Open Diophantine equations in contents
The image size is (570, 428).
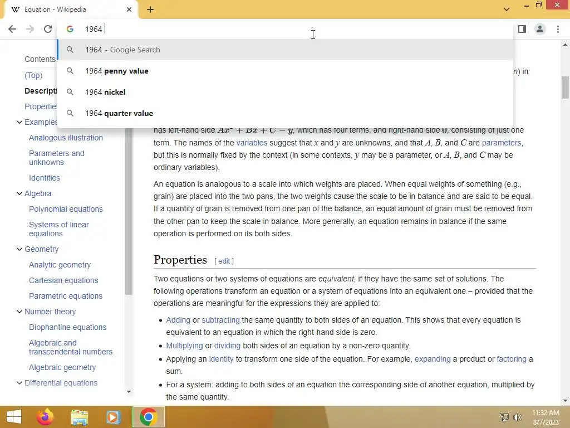[x=67, y=327]
